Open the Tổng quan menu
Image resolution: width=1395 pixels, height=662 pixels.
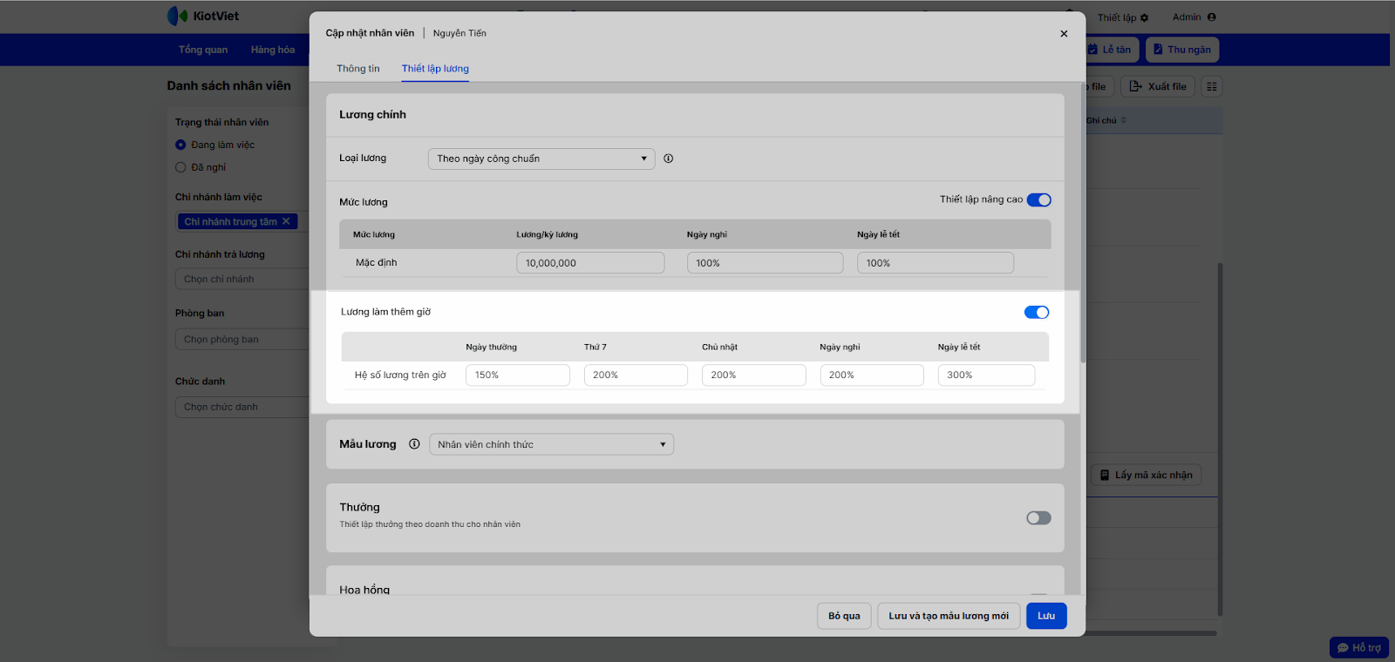(203, 50)
